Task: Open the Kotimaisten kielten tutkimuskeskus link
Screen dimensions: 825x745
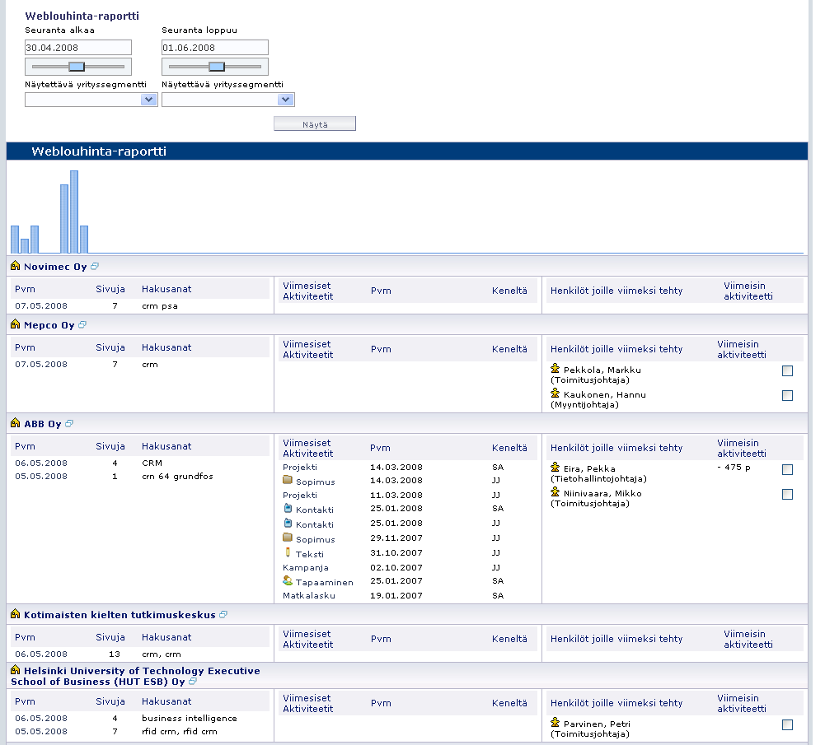Action: pyautogui.click(x=120, y=615)
